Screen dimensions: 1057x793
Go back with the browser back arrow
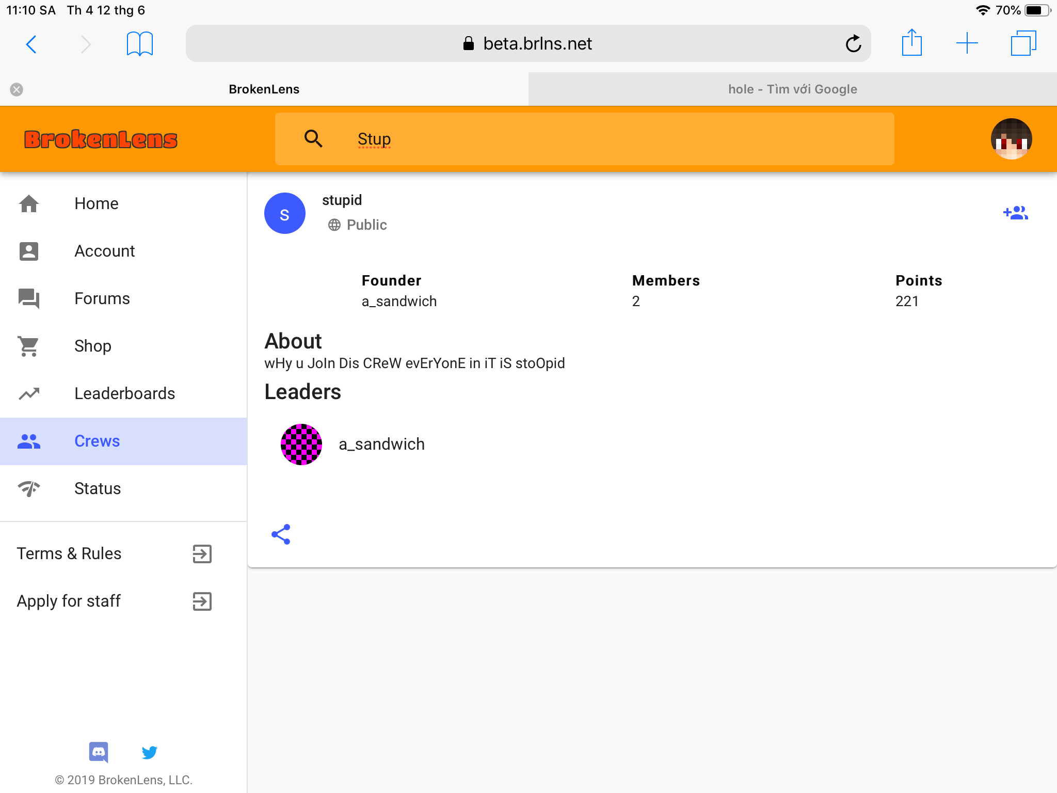tap(31, 44)
